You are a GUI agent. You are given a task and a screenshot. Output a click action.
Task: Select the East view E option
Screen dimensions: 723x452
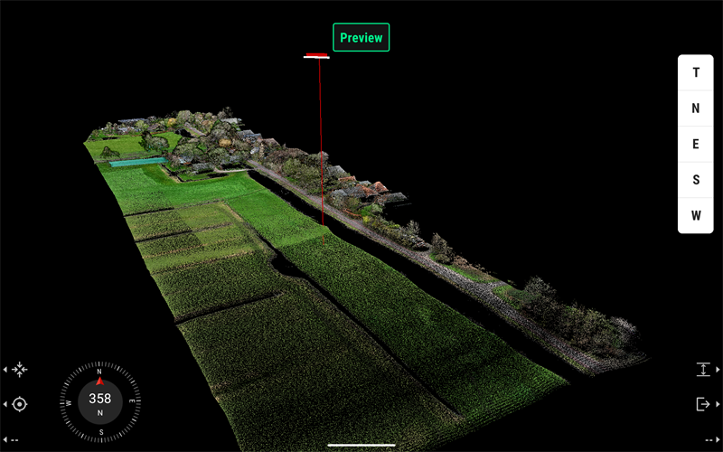click(x=695, y=145)
